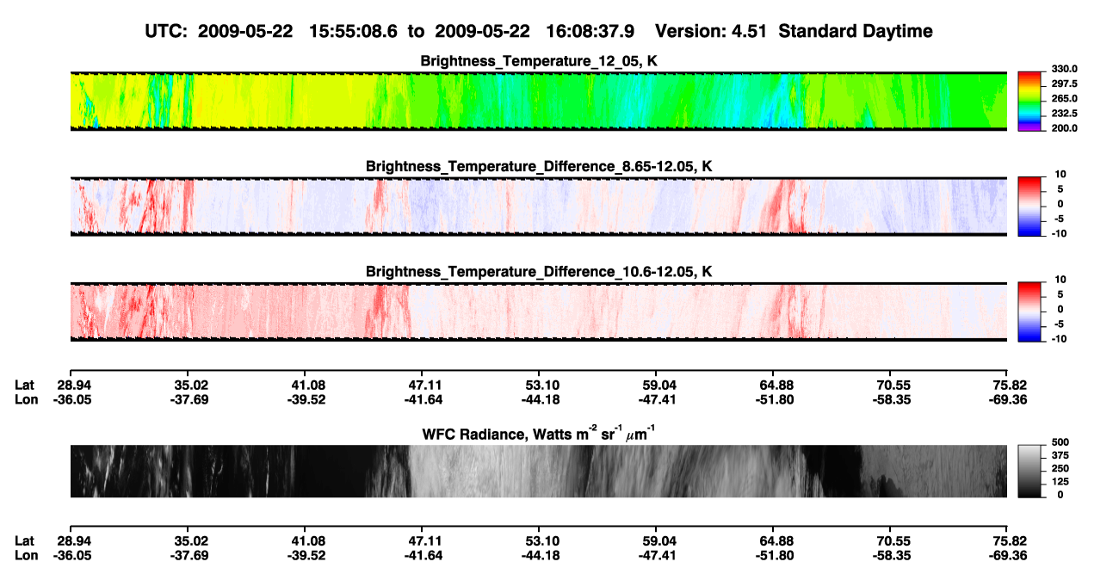1119x574 pixels.
Task: Click longitude -36.05 on axis below WFC panel
Action: point(71,555)
